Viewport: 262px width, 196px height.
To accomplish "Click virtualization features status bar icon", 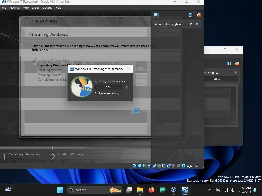I will [x=174, y=166].
